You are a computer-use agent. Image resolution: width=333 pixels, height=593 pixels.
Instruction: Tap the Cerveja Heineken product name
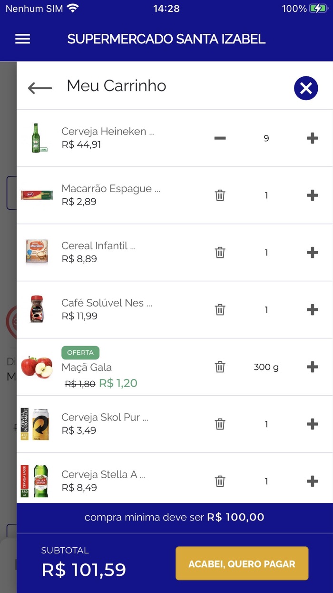coord(108,132)
